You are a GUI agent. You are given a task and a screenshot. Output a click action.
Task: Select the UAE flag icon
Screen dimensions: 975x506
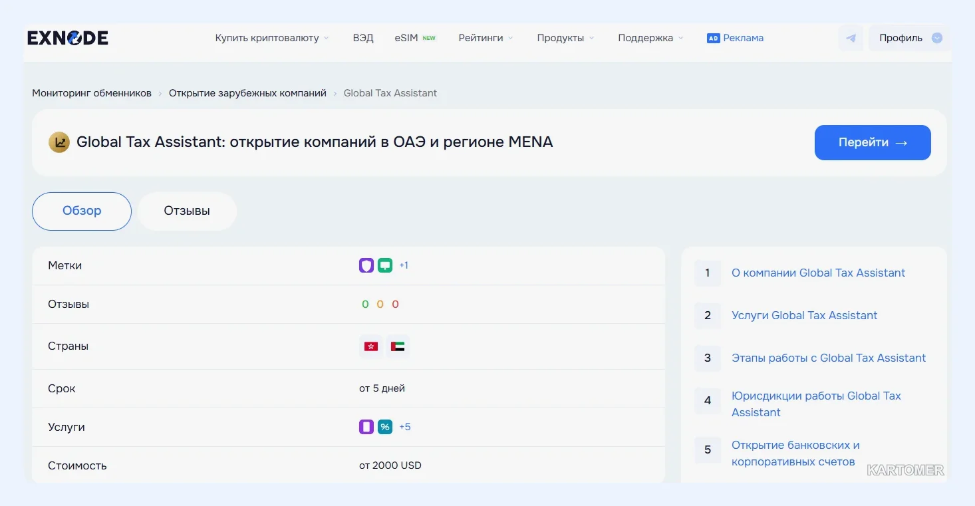[x=398, y=346]
